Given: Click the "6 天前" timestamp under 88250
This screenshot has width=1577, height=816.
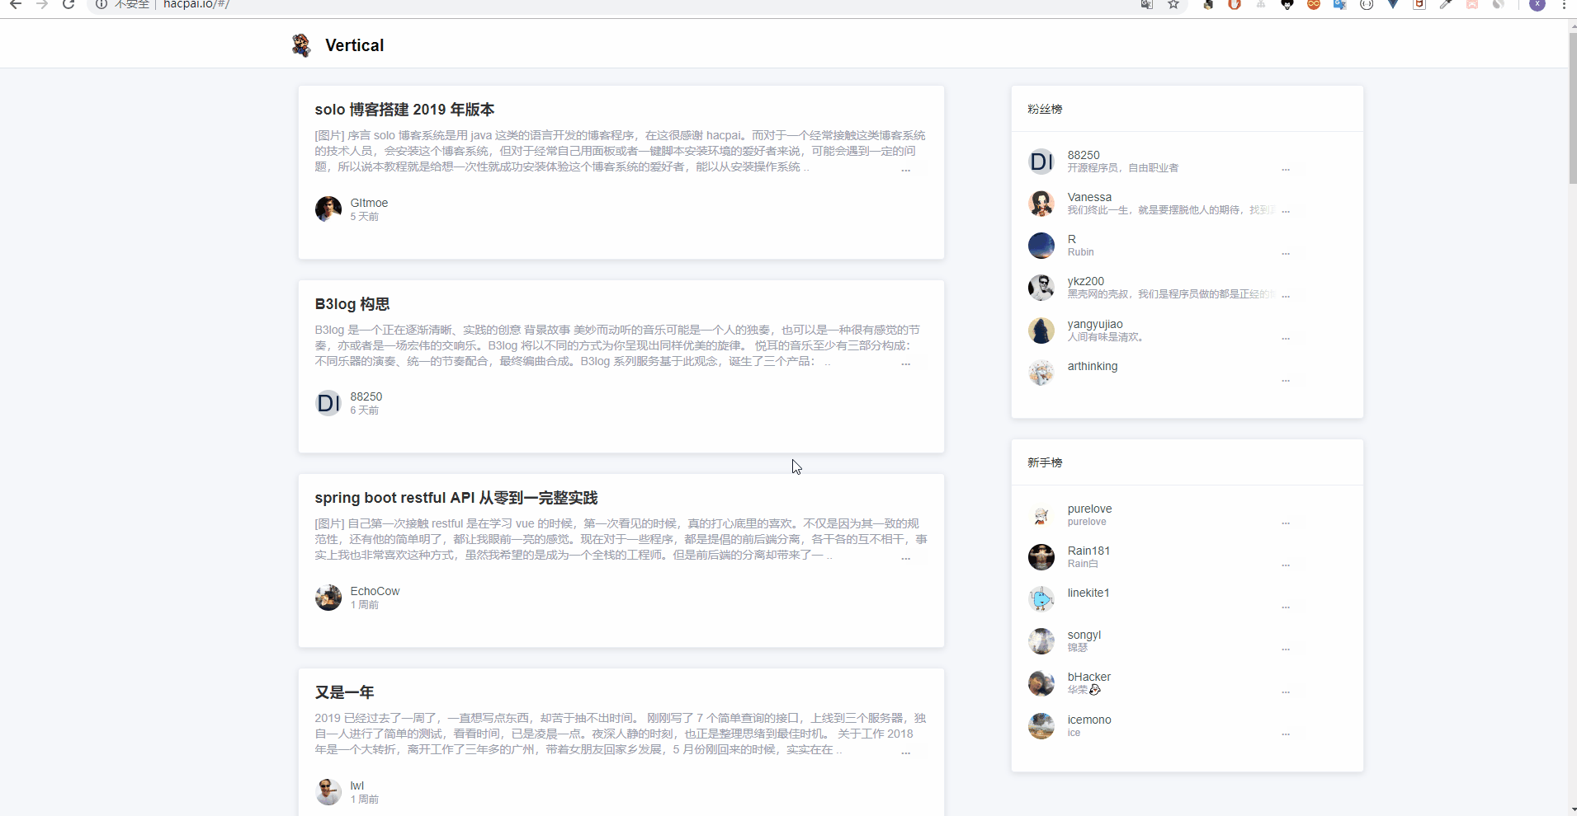Looking at the screenshot, I should (365, 410).
